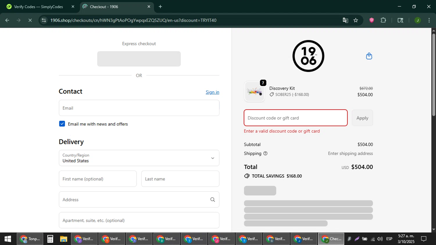436x245 pixels.
Task: Focus the Apartment, suite, etc. field
Action: (x=139, y=220)
